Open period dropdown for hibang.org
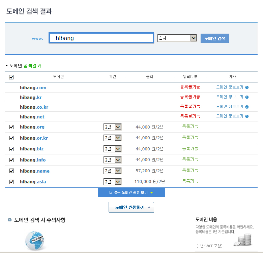 (x=112, y=127)
